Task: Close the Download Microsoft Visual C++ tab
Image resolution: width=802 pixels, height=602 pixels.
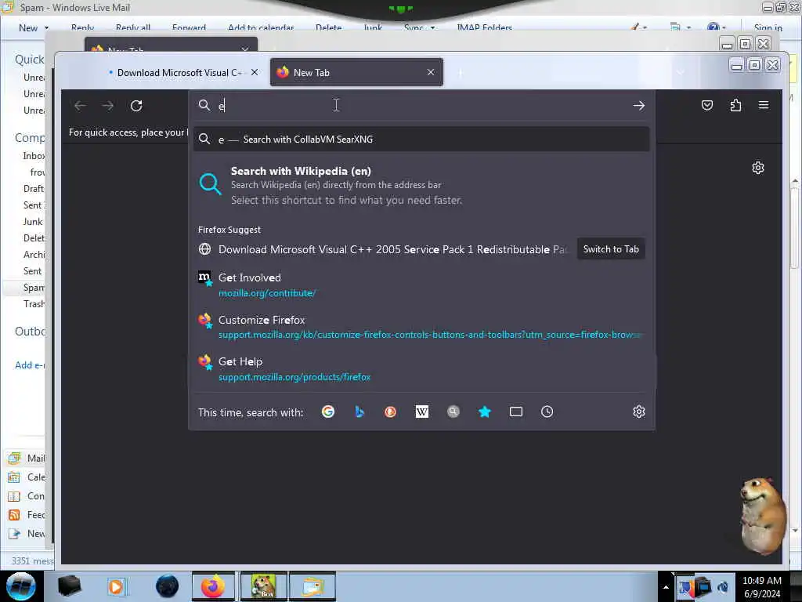Action: click(x=255, y=72)
